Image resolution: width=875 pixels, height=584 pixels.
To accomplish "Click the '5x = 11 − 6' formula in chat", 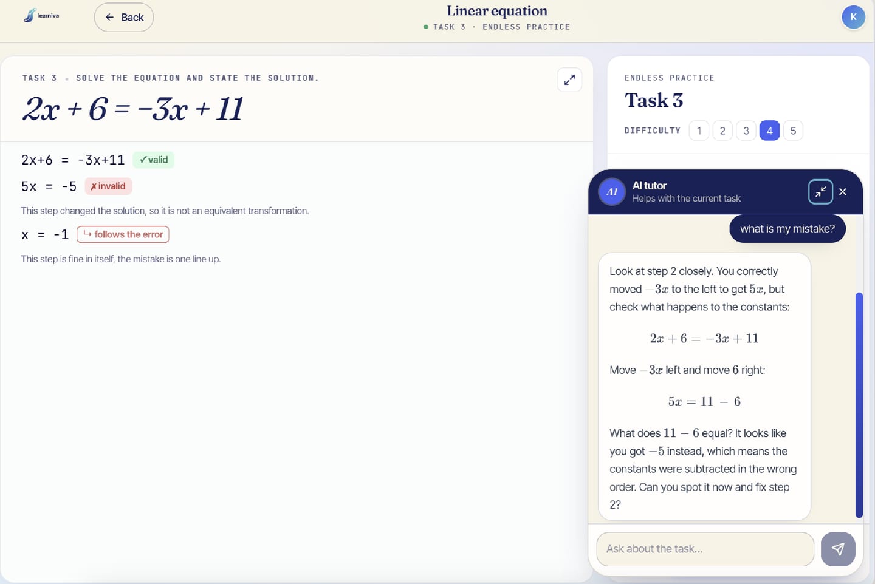I will [x=704, y=401].
